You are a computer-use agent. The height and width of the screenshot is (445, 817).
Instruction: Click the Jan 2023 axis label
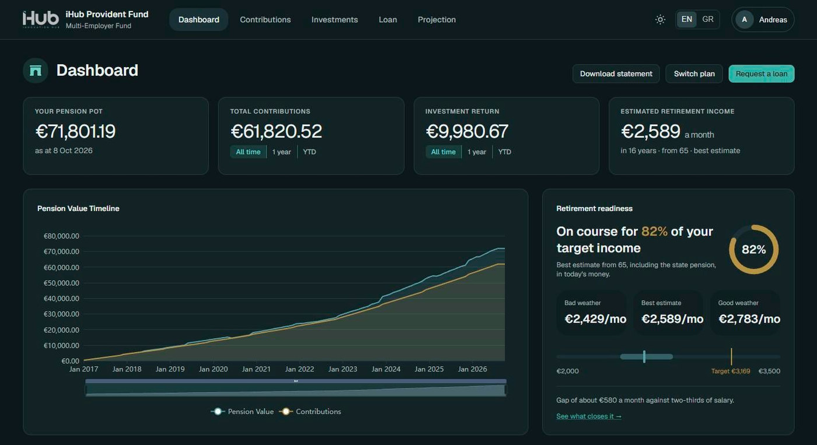(343, 369)
